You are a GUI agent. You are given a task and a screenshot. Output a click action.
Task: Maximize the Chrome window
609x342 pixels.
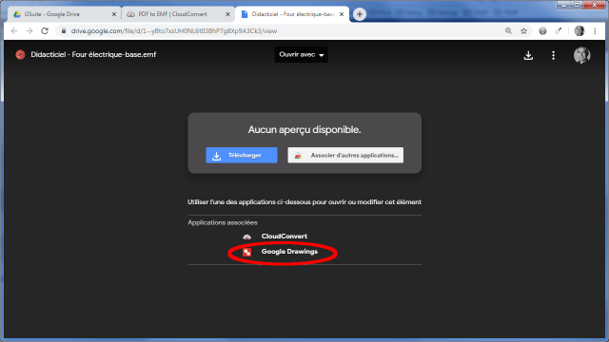pos(577,5)
